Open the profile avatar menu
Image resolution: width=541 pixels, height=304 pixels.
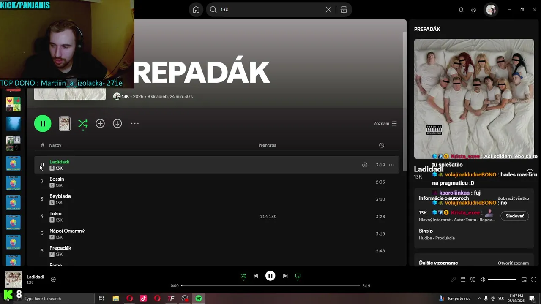click(491, 10)
